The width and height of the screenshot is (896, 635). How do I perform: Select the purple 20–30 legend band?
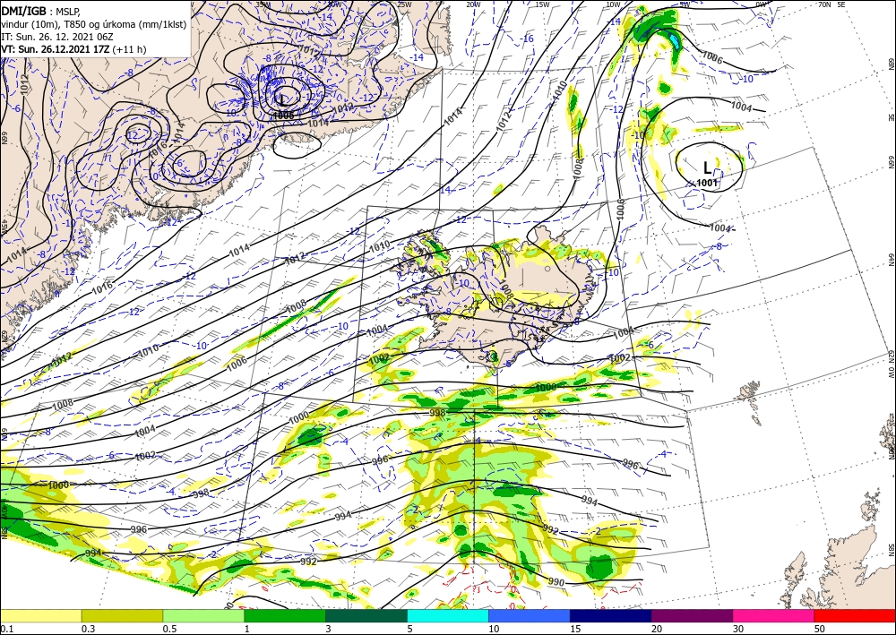click(692, 616)
